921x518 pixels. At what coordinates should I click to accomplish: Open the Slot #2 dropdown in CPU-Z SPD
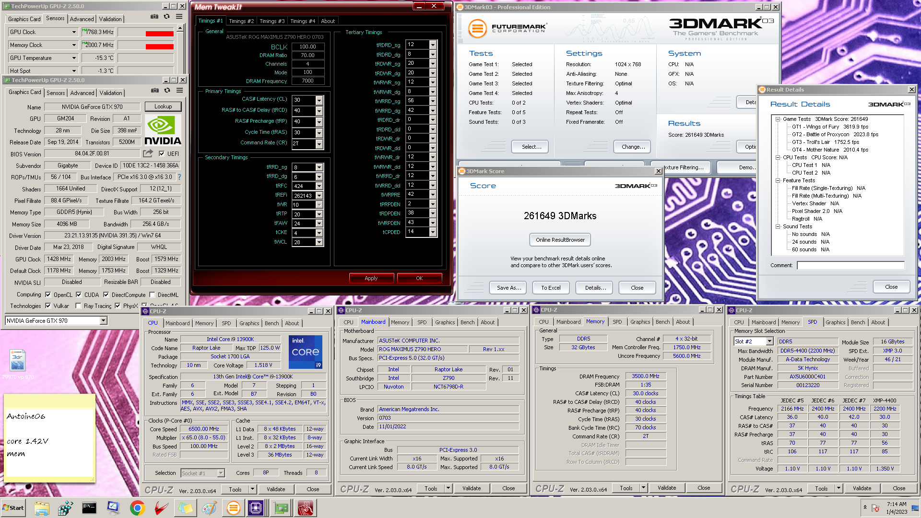tap(769, 341)
